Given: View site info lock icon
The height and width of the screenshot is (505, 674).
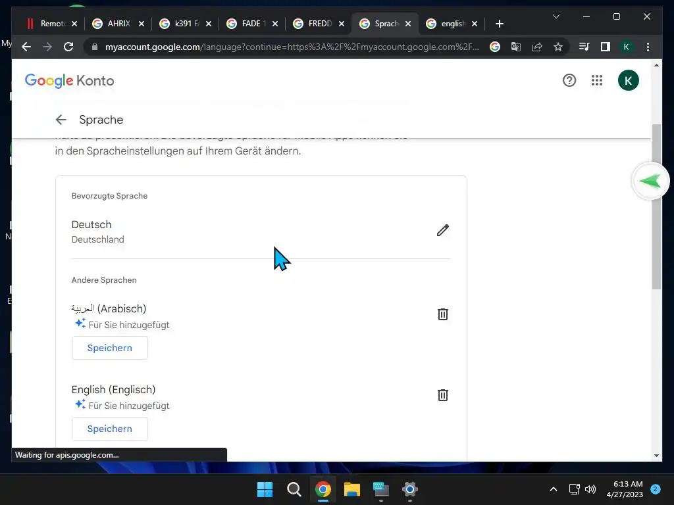Looking at the screenshot, I should click(95, 47).
